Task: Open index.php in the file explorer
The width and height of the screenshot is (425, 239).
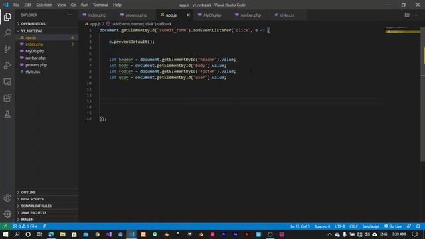Action: 34,44
